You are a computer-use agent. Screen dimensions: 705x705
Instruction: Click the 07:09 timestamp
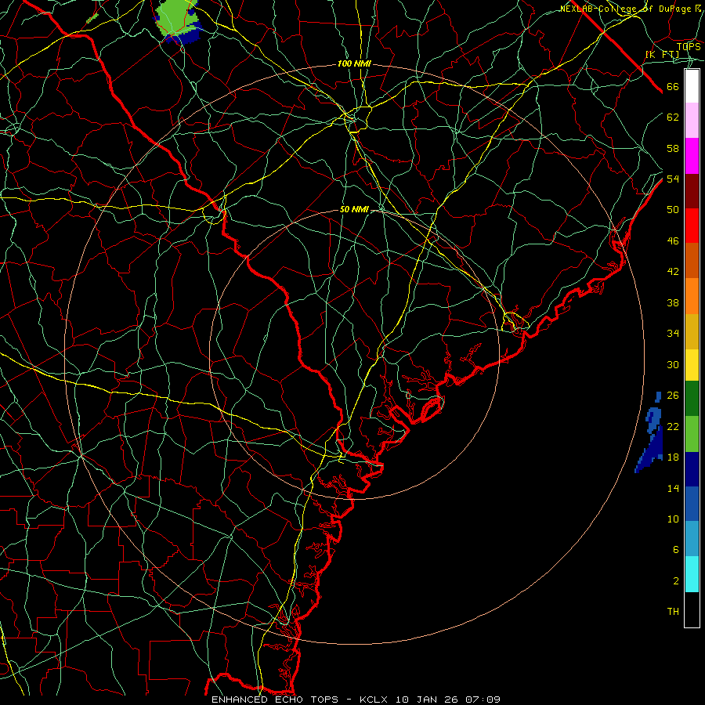[x=483, y=700]
